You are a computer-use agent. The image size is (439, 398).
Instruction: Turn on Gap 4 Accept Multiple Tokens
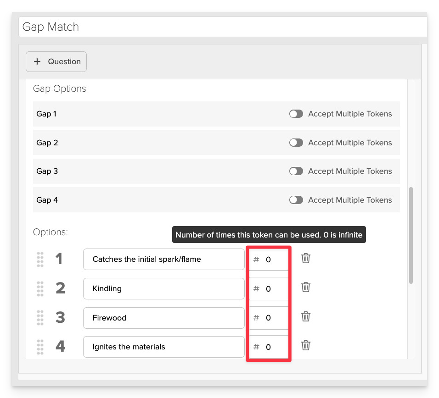(296, 200)
